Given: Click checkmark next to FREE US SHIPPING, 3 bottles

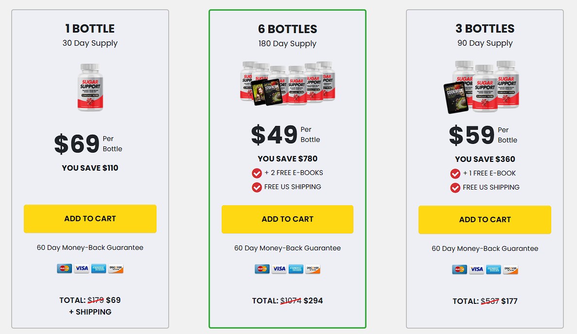Looking at the screenshot, I should tap(455, 188).
